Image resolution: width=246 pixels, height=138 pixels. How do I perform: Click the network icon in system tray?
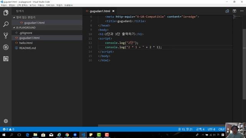(x=211, y=135)
